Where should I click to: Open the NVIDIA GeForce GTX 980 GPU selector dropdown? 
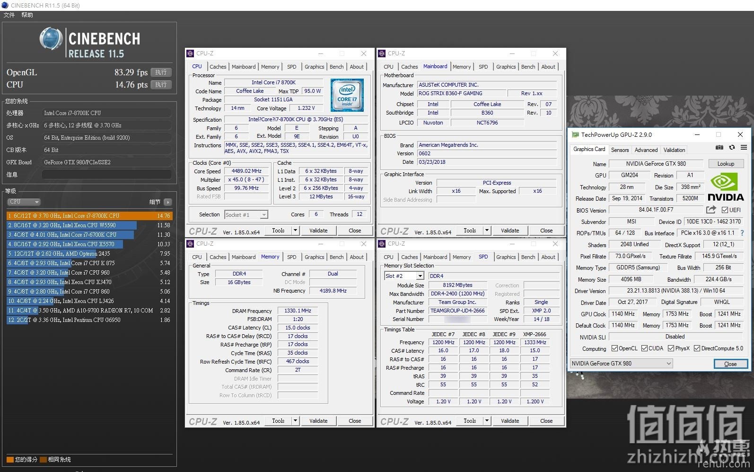[622, 364]
